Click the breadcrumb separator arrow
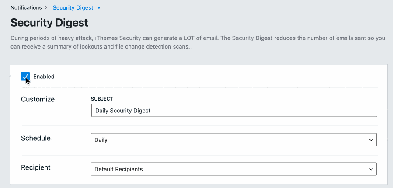This screenshot has width=393, height=188. click(46, 7)
